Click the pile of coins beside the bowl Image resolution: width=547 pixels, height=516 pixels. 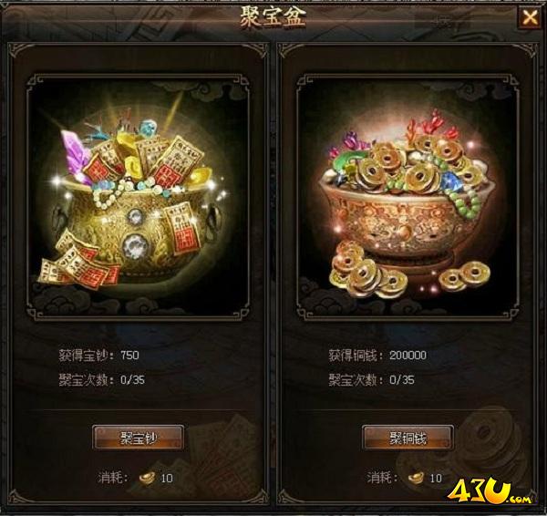(368, 269)
